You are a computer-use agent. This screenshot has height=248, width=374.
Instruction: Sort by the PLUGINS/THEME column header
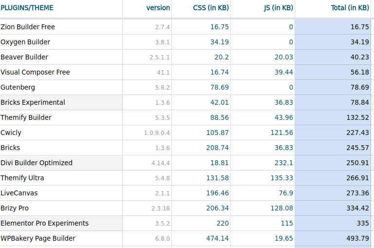coord(27,8)
